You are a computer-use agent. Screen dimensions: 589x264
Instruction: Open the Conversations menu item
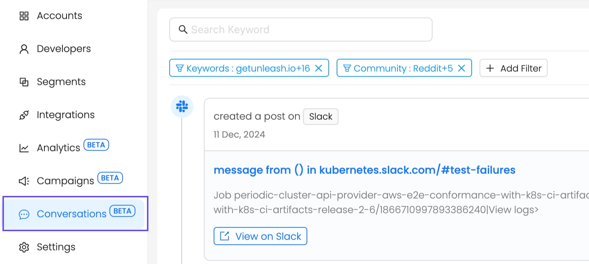click(71, 214)
